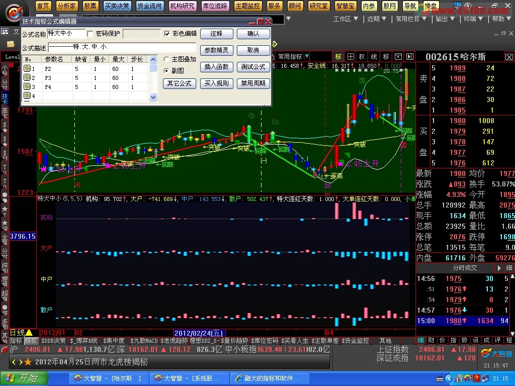Screen dimensions: 515x386
Task: Click the Dazhihui round logo icon
Action: point(15,13)
